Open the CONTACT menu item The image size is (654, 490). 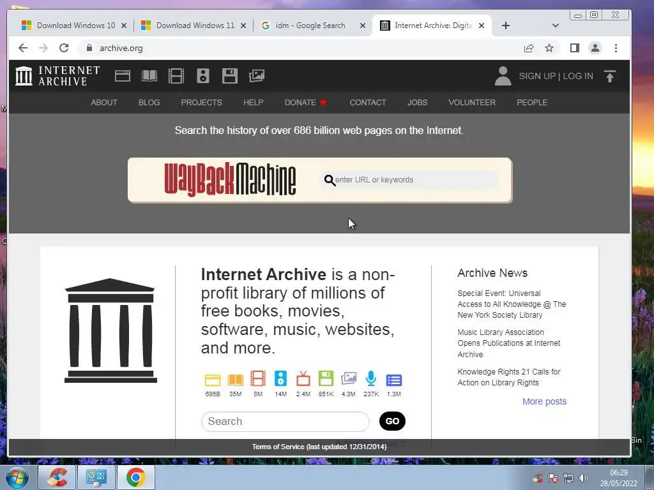[x=368, y=103]
